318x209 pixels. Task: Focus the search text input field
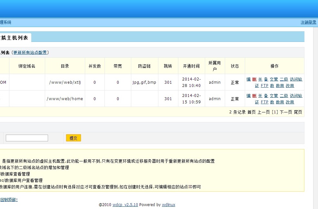pos(27,138)
